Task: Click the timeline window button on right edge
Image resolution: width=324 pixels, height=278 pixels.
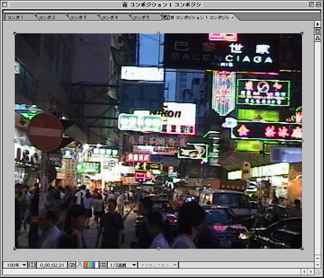Action: 318,32
